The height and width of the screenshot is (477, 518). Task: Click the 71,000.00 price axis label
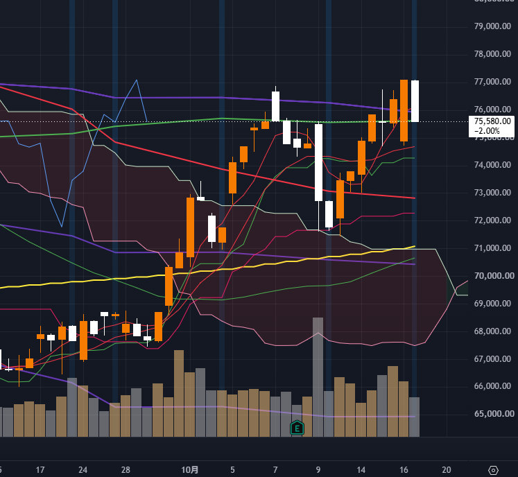[x=492, y=248]
